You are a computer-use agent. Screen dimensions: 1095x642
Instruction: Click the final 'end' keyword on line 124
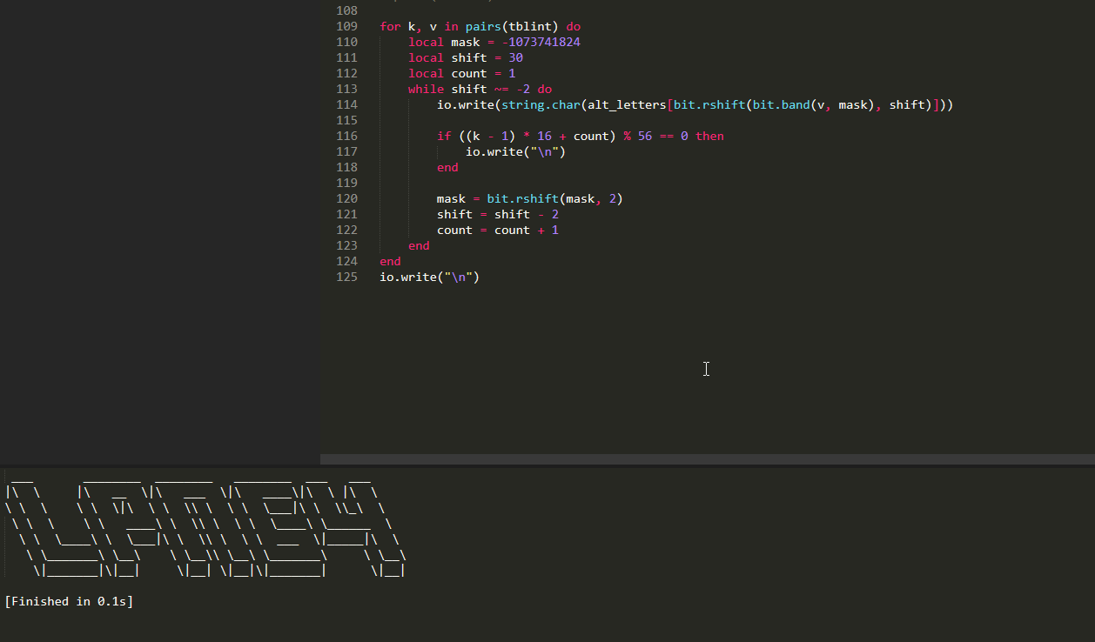point(390,262)
